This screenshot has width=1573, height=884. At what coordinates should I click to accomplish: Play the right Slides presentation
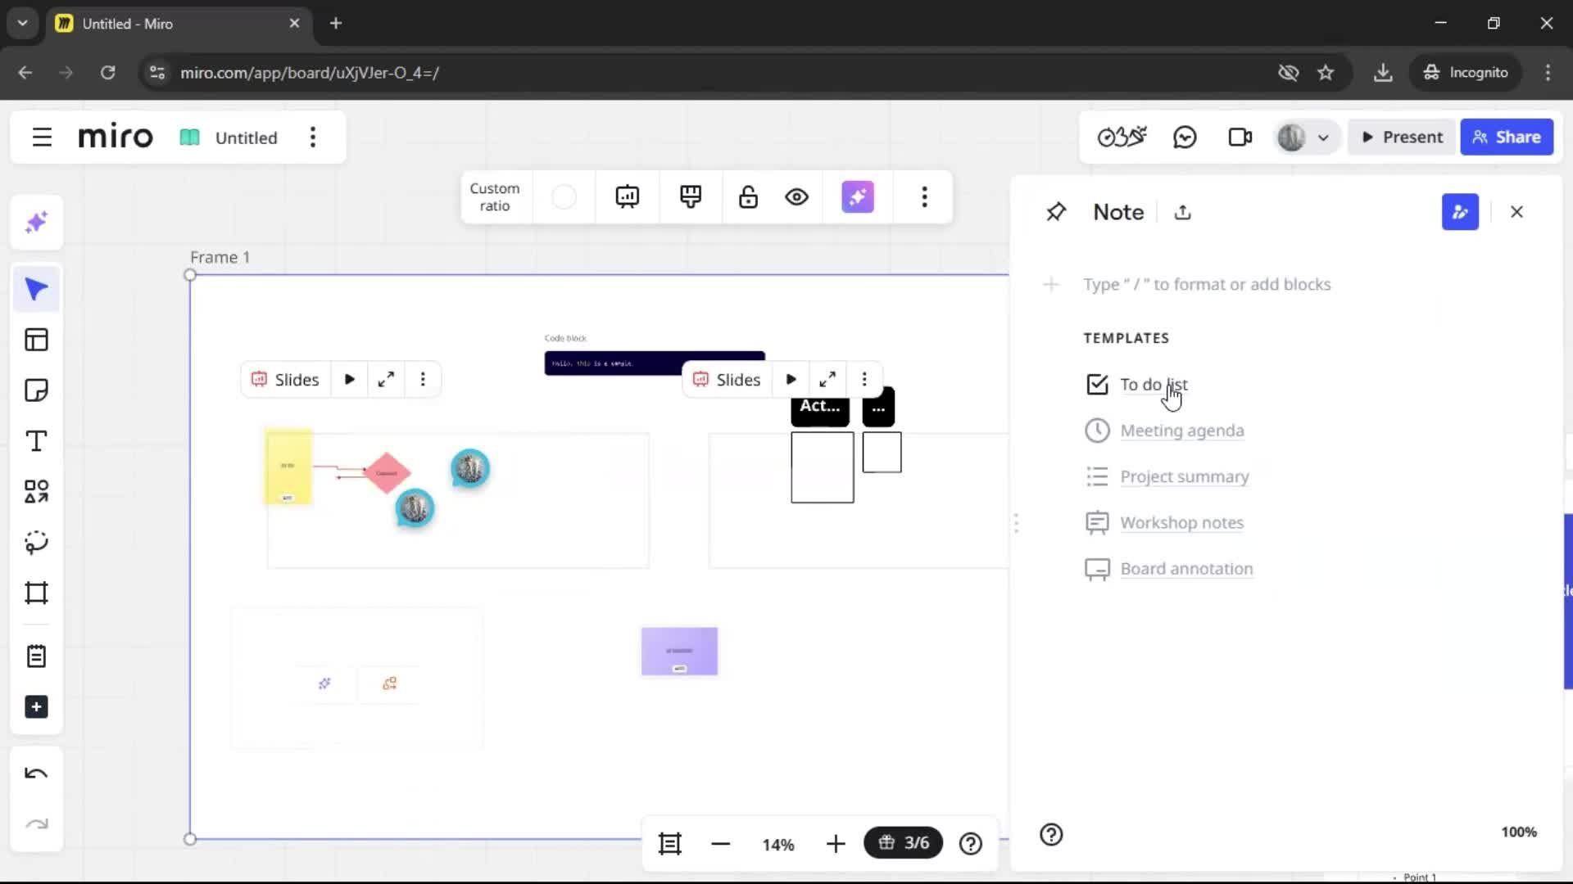(x=791, y=380)
